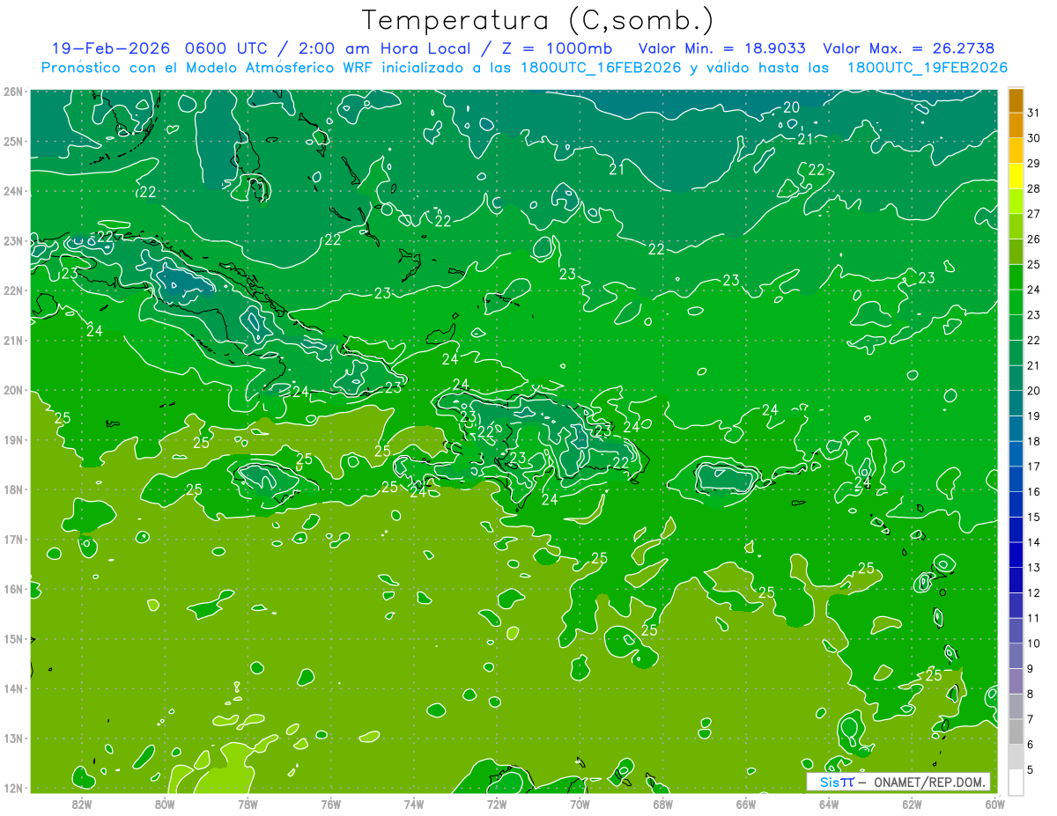Click the white bottom swatch of colorbar

[1016, 782]
